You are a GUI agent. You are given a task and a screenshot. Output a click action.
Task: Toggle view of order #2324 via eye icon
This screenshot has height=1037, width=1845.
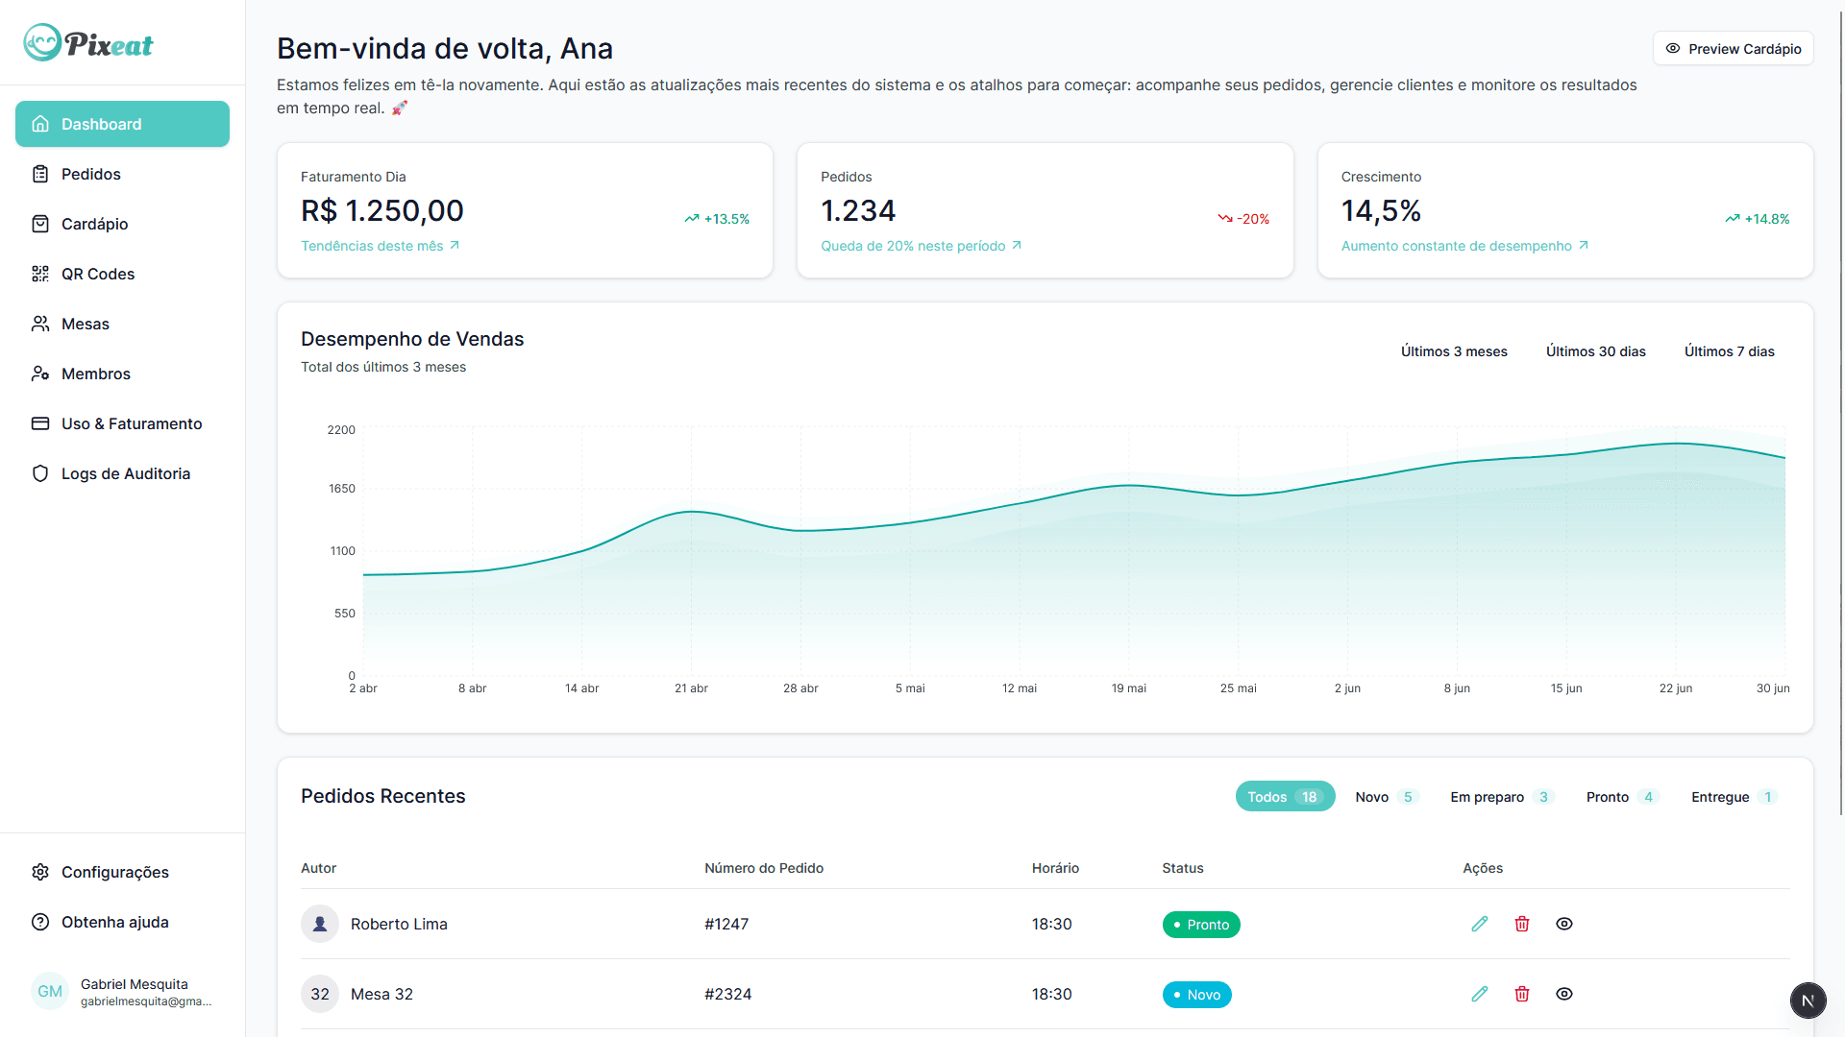click(x=1564, y=994)
